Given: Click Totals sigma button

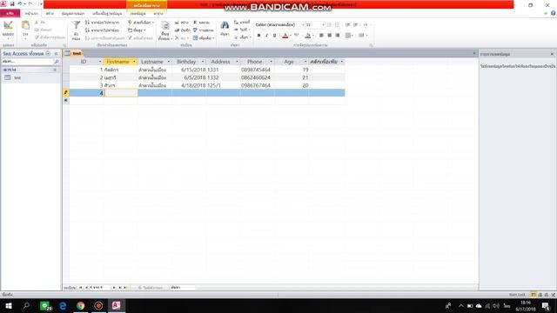Looking at the screenshot, I should click(x=201, y=23).
